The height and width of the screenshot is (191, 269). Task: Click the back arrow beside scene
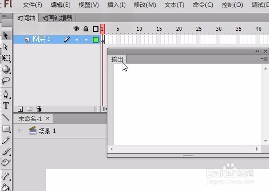click(x=20, y=131)
